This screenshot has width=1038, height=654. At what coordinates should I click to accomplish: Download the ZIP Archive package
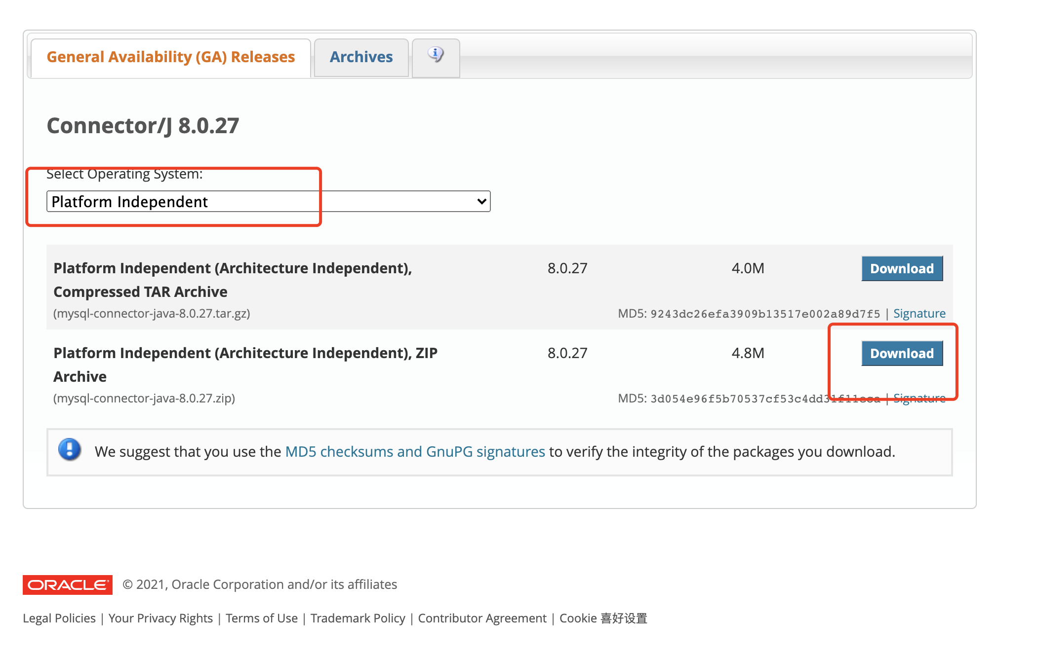[902, 353]
